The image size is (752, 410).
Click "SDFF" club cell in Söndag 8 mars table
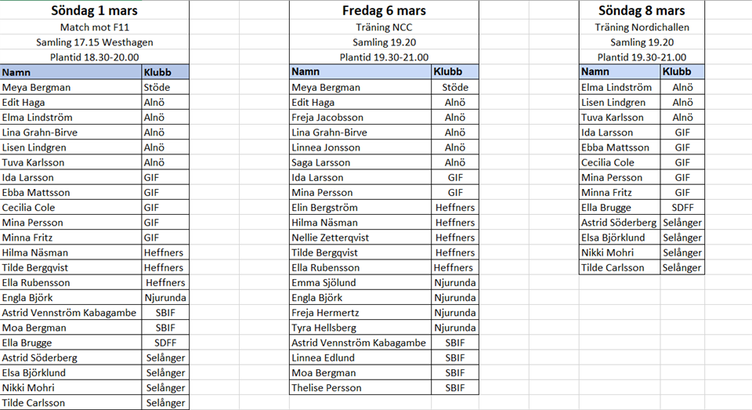(x=681, y=208)
